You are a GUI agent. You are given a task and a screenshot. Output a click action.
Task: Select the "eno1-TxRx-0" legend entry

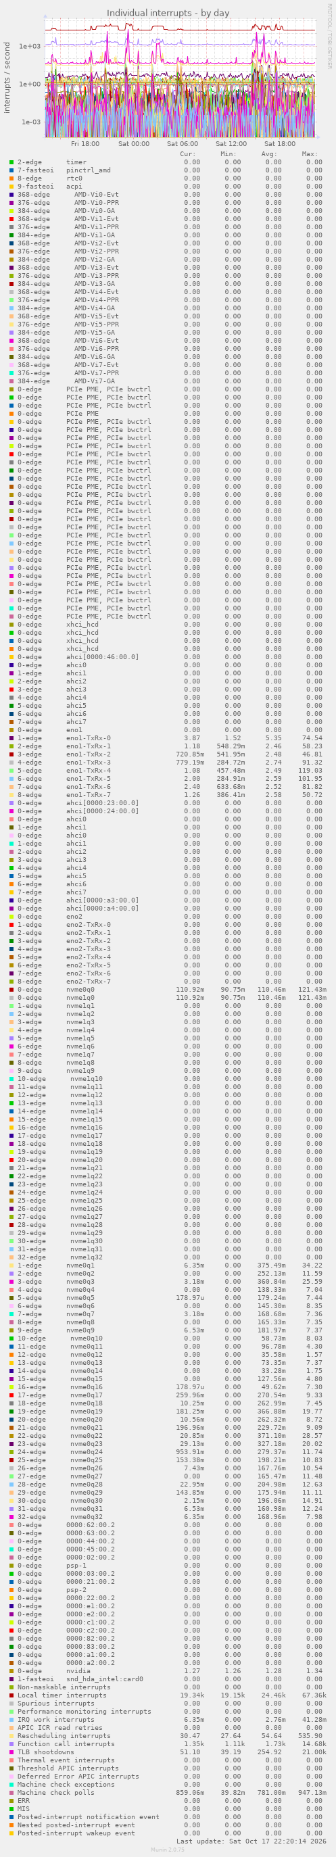(x=89, y=738)
